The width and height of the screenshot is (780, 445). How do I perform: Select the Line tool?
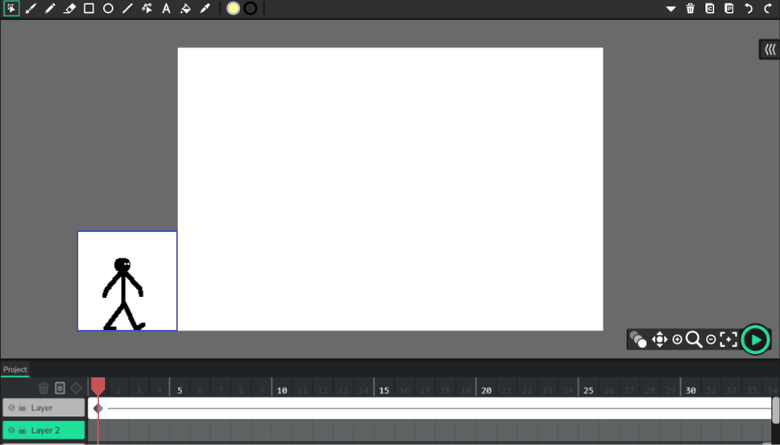[x=127, y=9]
